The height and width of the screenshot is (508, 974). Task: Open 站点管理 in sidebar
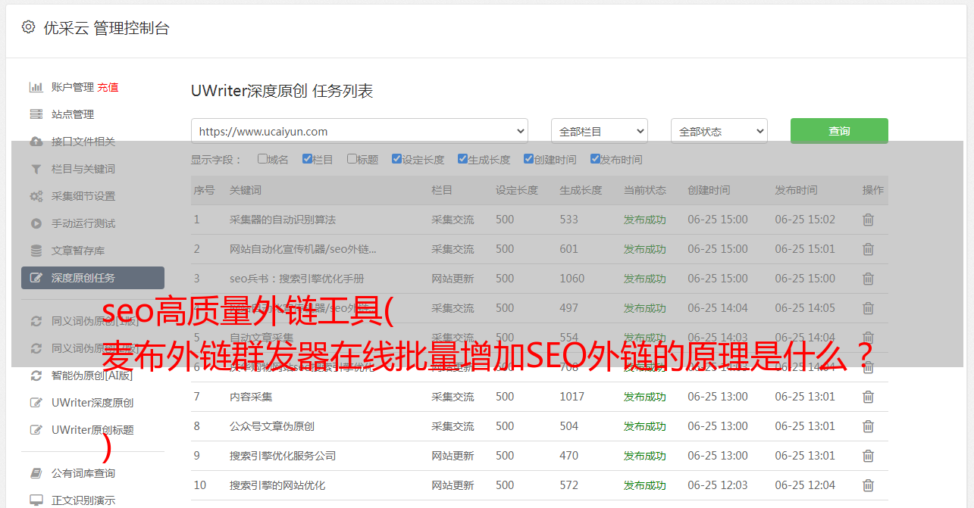pyautogui.click(x=73, y=114)
